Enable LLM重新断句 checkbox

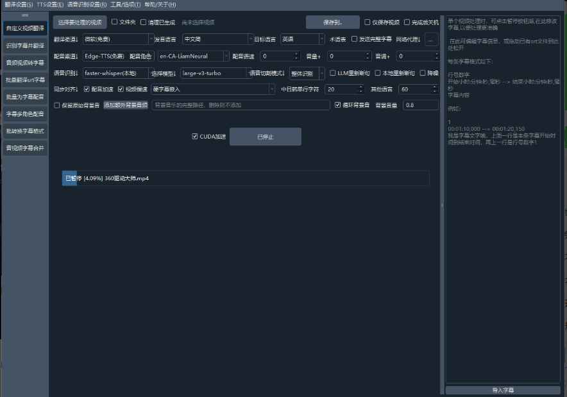tap(332, 73)
